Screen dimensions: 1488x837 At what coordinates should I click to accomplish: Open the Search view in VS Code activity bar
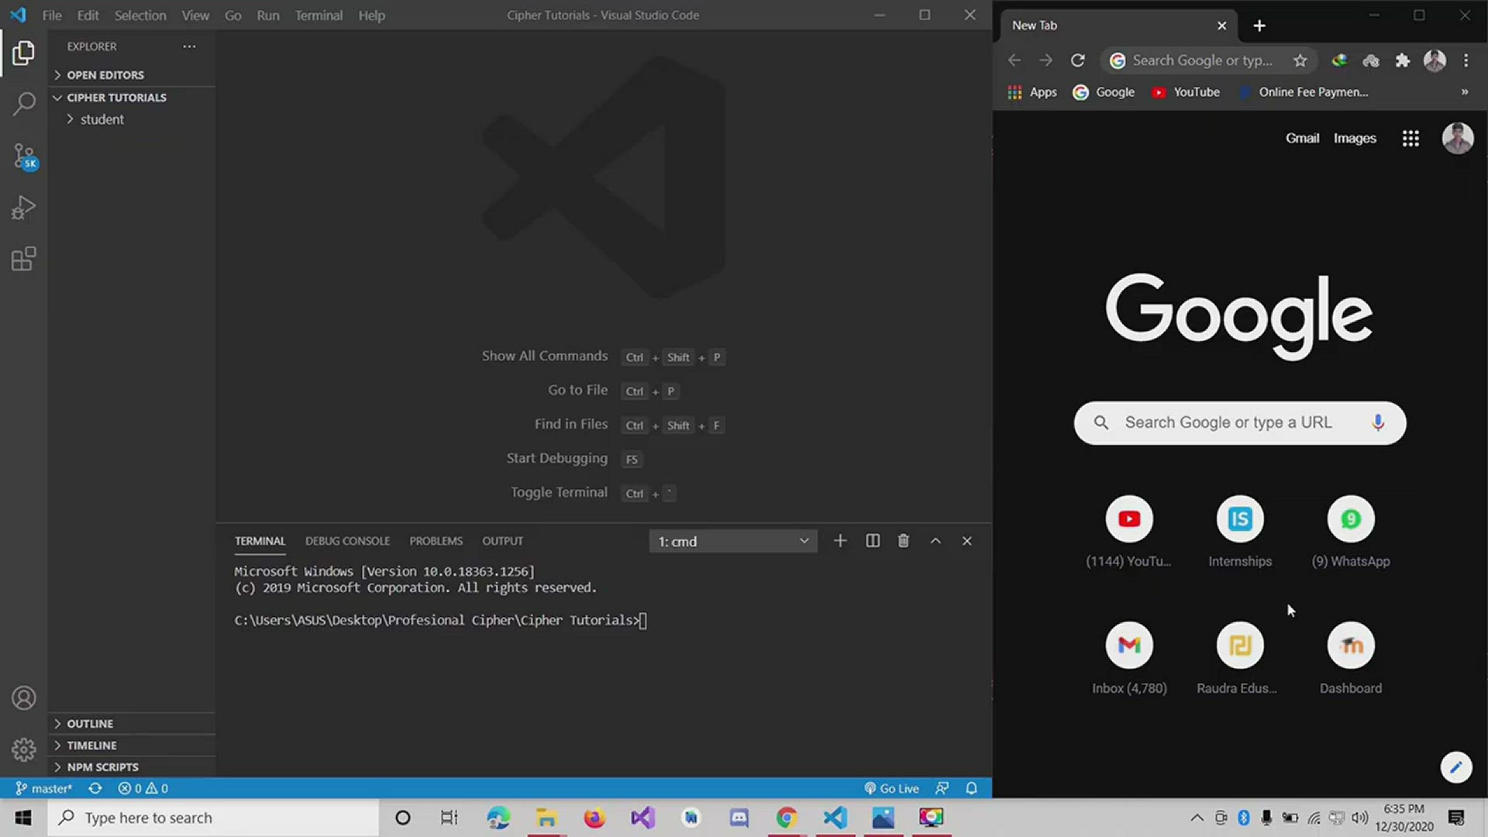pos(23,104)
